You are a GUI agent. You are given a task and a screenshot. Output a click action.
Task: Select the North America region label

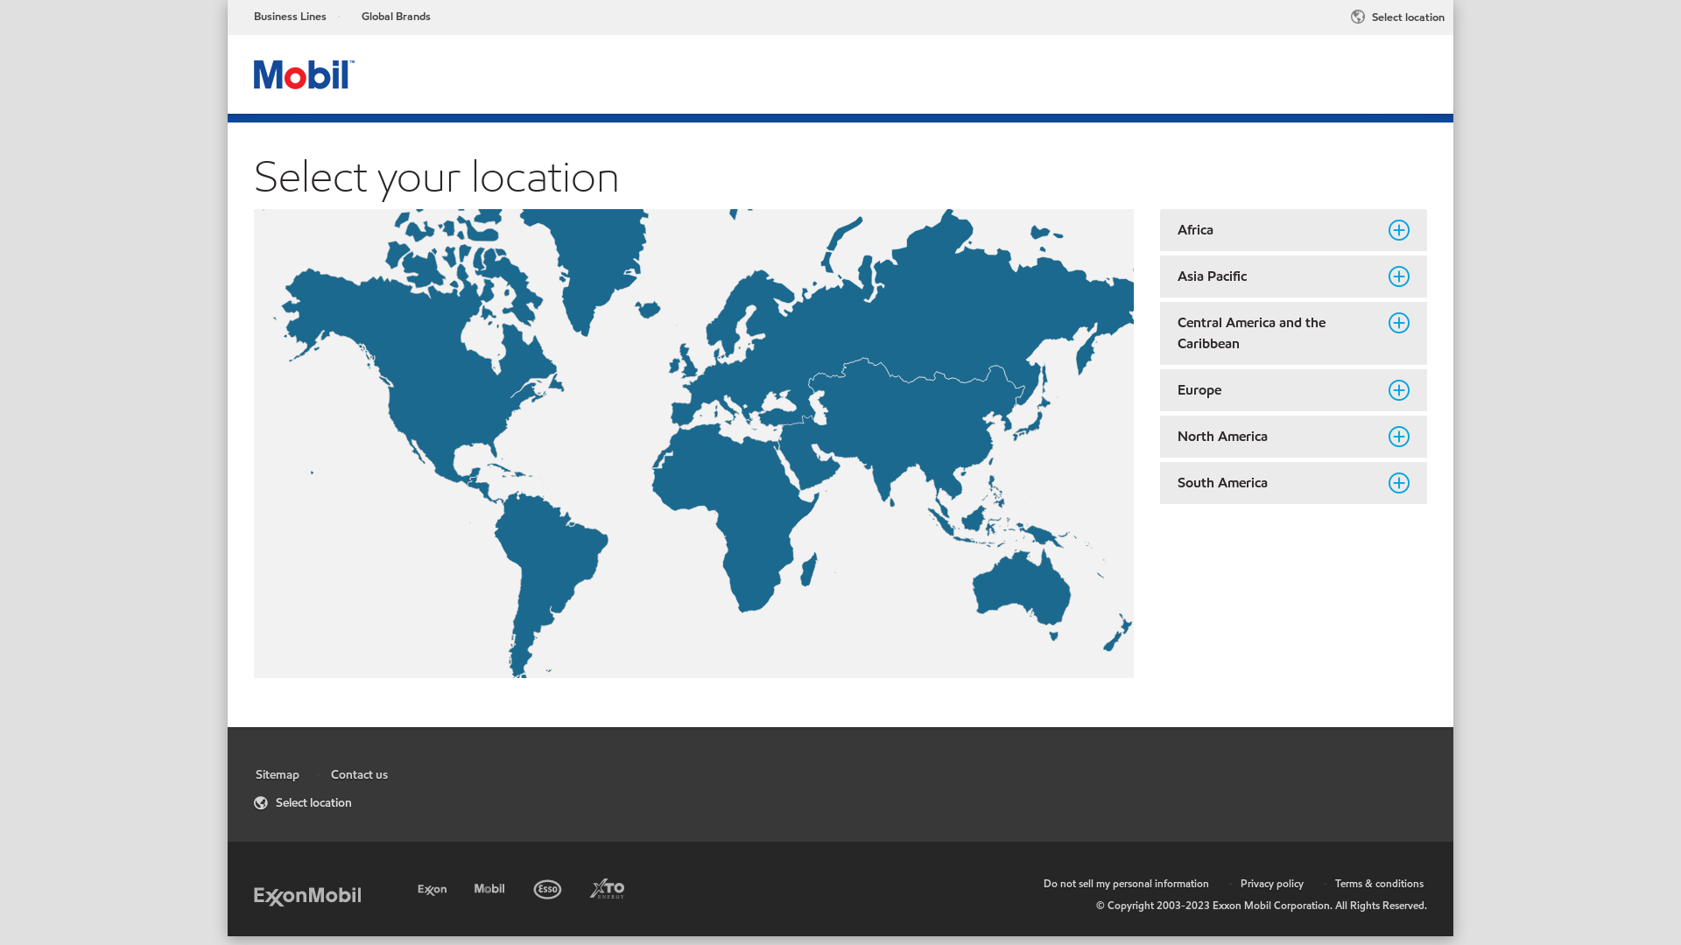tap(1222, 437)
